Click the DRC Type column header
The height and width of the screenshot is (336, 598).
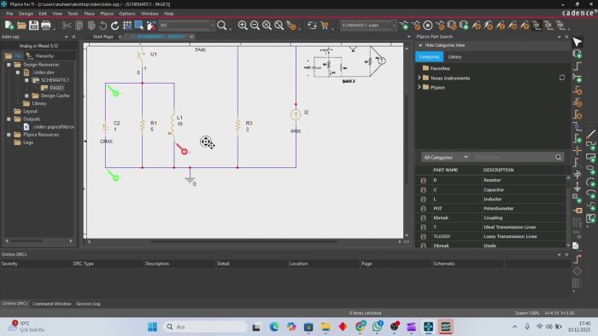(108, 264)
